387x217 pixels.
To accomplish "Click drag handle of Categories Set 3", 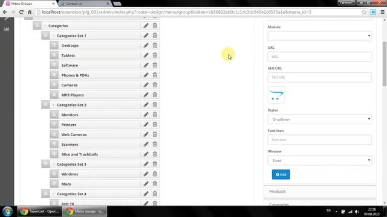I will 45,164.
